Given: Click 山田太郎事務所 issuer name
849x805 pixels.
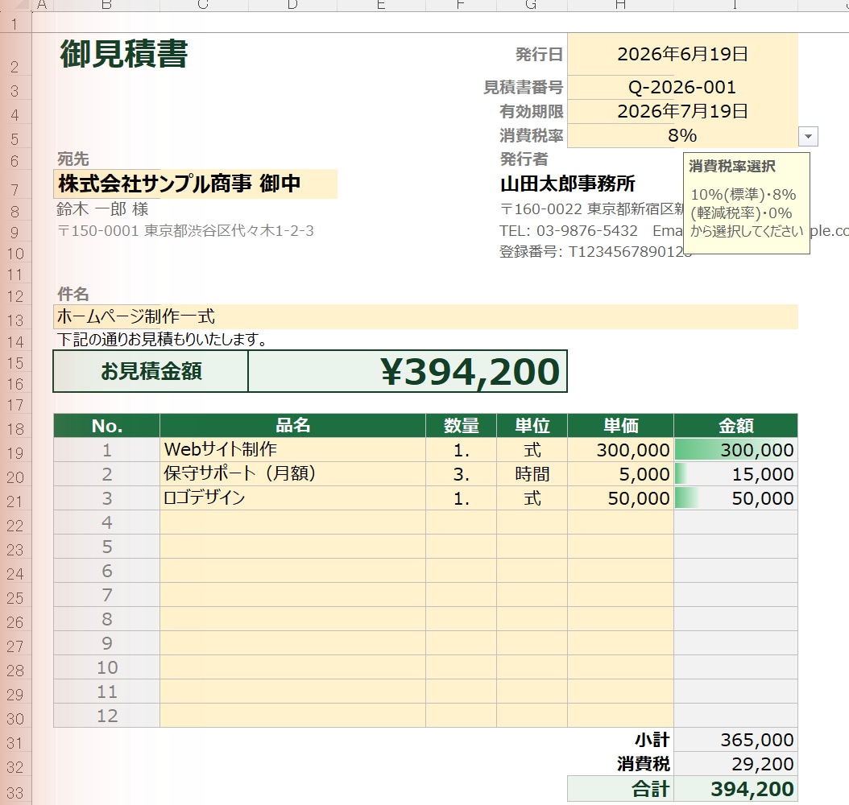Looking at the screenshot, I should pyautogui.click(x=567, y=184).
